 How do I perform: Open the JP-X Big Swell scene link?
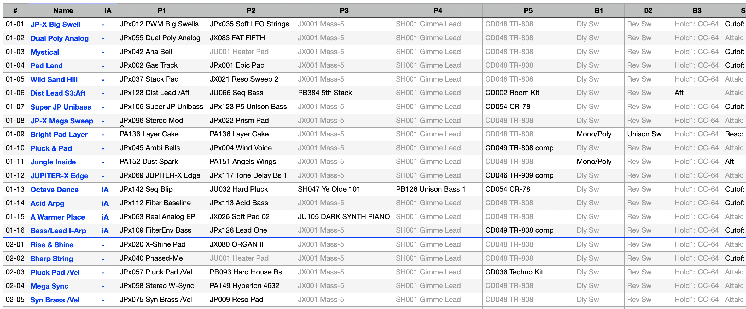55,24
